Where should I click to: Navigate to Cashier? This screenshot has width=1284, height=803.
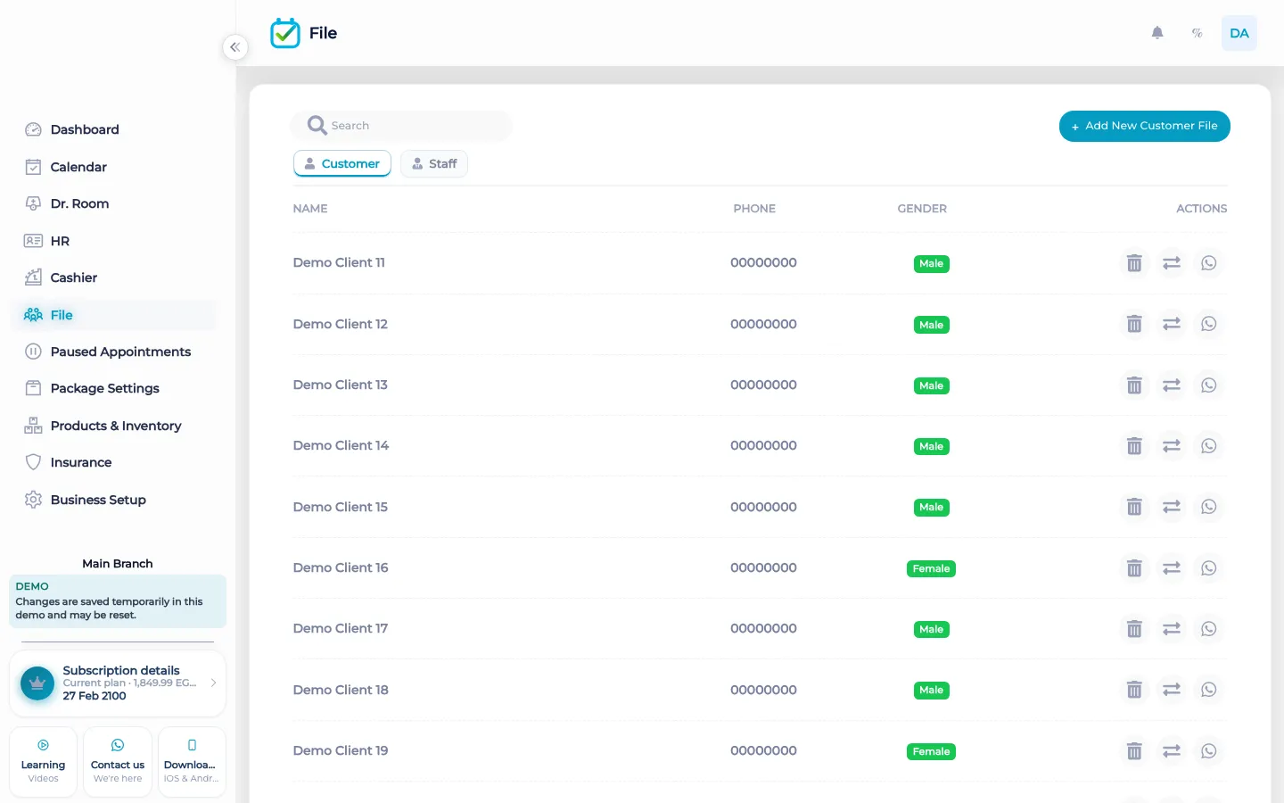(x=113, y=277)
